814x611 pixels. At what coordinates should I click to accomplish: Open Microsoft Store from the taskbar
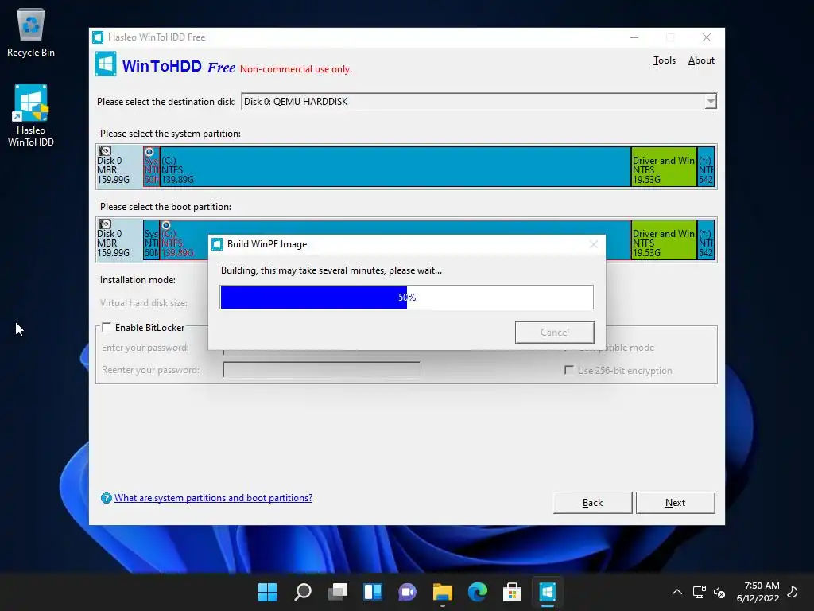[x=513, y=592]
